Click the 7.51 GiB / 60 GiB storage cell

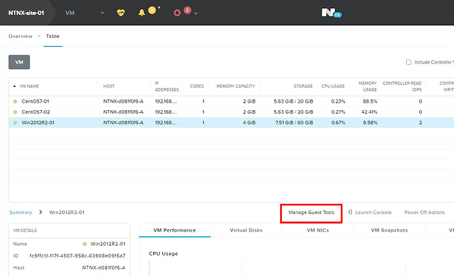[294, 123]
